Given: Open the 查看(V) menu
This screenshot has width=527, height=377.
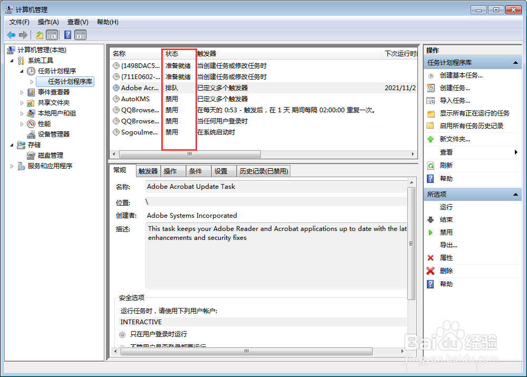Looking at the screenshot, I should (x=77, y=22).
